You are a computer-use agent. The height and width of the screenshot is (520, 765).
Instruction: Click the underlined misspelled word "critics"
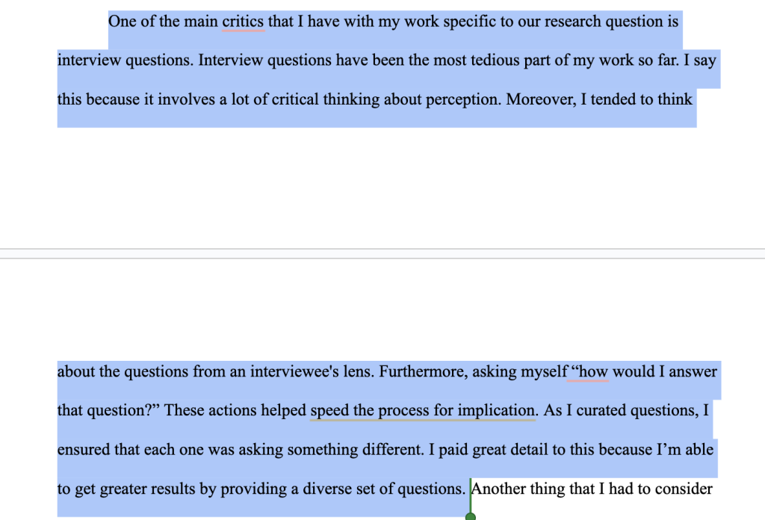pyautogui.click(x=243, y=22)
